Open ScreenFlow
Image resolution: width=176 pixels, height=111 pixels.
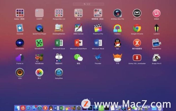point(156,43)
